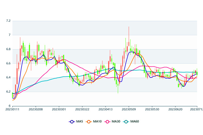Click the 20230111 x-axis date label
The width and height of the screenshot is (203, 135).
[12, 110]
